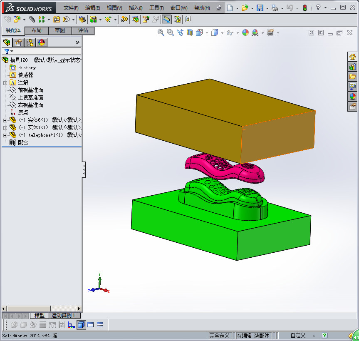
Task: Click the Zoom to Fit magnifier icon
Action: tap(160, 32)
